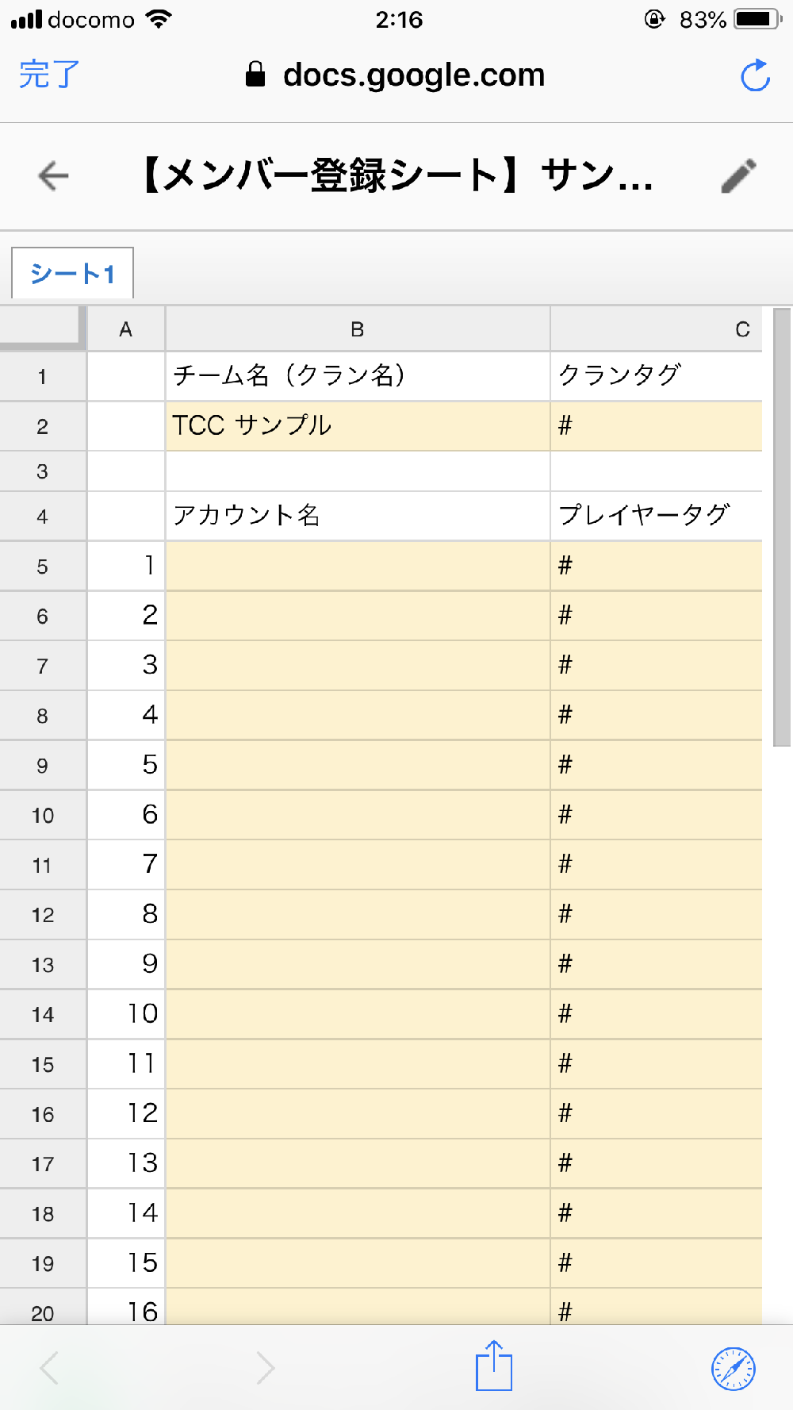Select column B header
The height and width of the screenshot is (1410, 793).
click(x=358, y=329)
